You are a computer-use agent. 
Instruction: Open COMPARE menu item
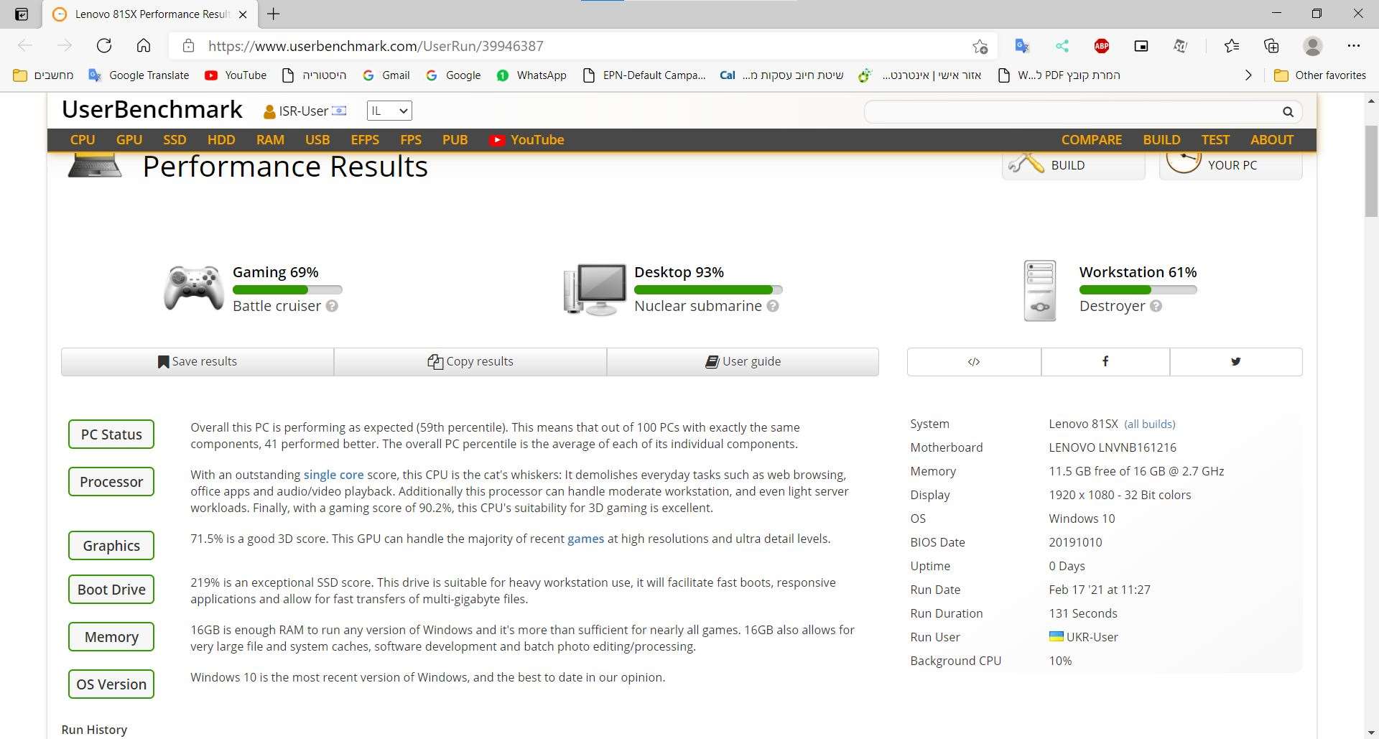click(1091, 140)
